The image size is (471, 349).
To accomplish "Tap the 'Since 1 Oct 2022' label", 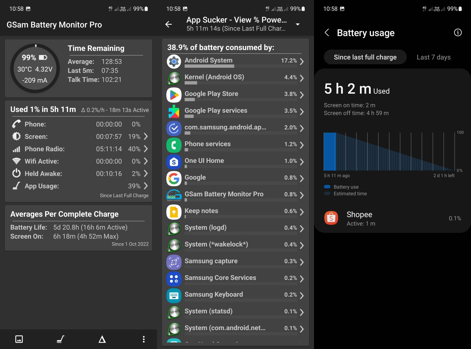I will tap(130, 244).
